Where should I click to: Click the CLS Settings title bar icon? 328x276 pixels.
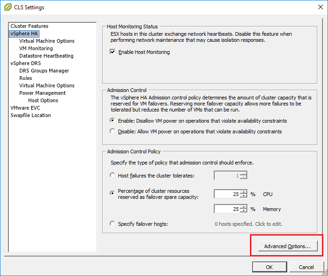[8, 7]
